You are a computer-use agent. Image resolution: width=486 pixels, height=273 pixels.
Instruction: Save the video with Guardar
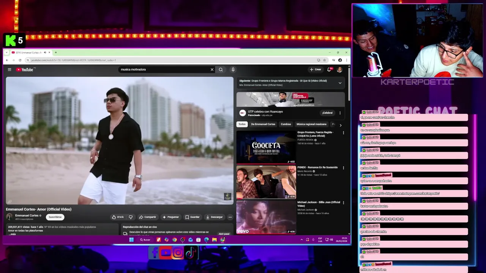[192, 217]
